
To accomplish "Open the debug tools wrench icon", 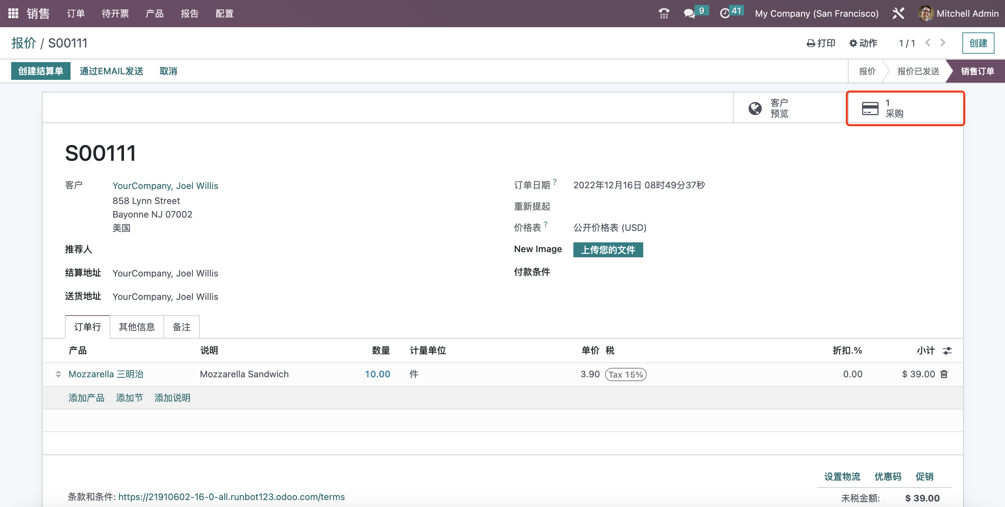I will click(x=898, y=14).
